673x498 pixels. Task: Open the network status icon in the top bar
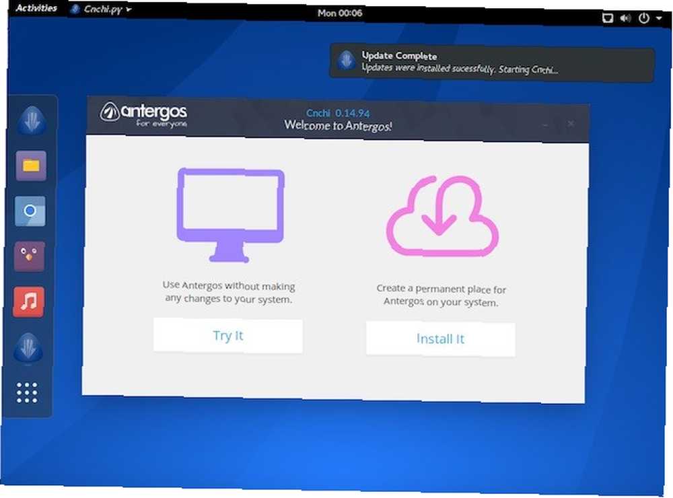point(607,18)
